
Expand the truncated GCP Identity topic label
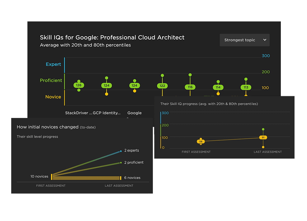point(107,113)
